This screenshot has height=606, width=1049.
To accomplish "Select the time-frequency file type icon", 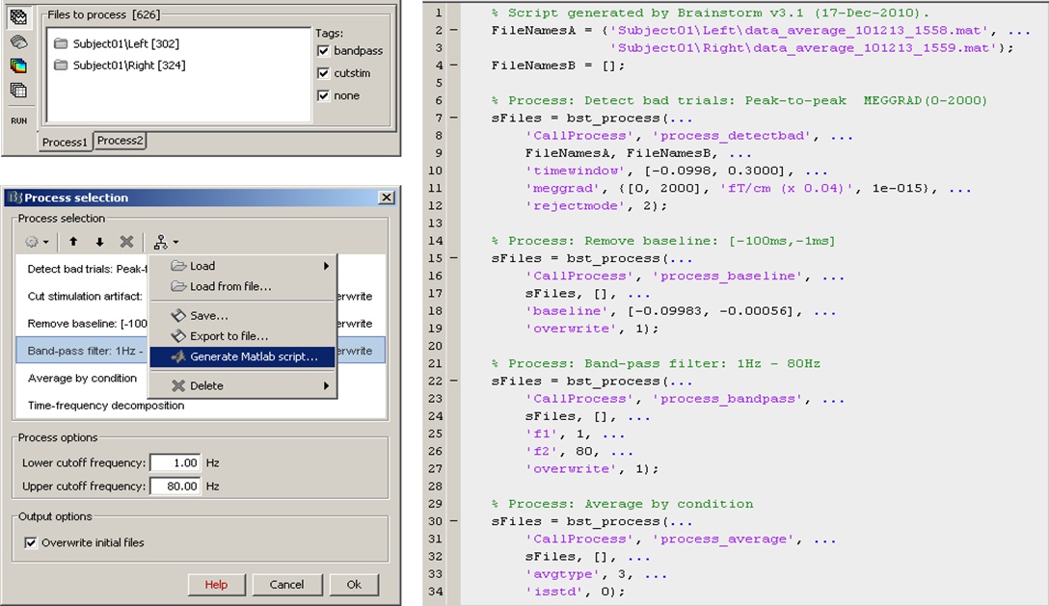I will coord(18,66).
